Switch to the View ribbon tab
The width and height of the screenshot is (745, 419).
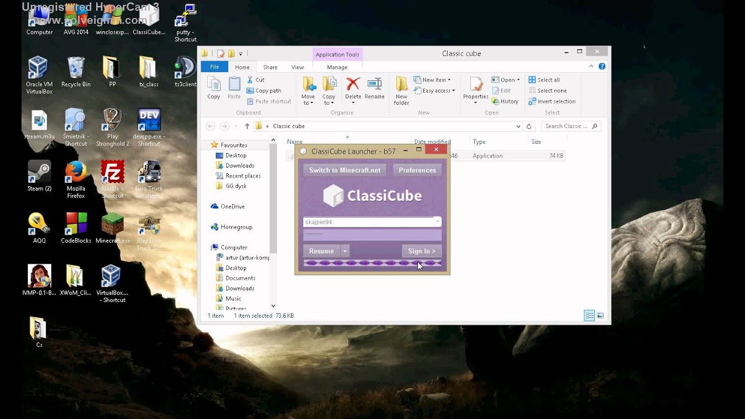pos(297,68)
